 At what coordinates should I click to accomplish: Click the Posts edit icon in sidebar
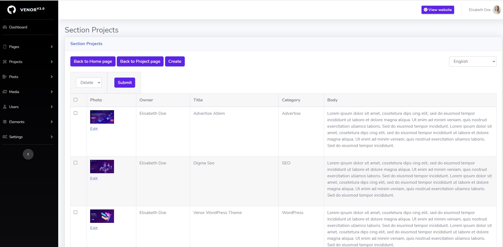click(x=5, y=77)
